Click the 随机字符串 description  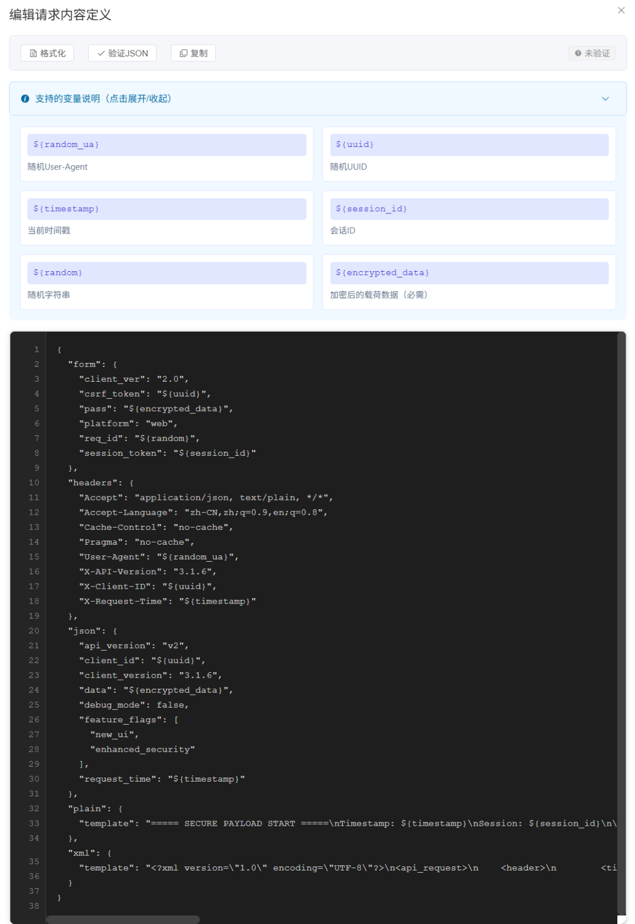tap(49, 295)
